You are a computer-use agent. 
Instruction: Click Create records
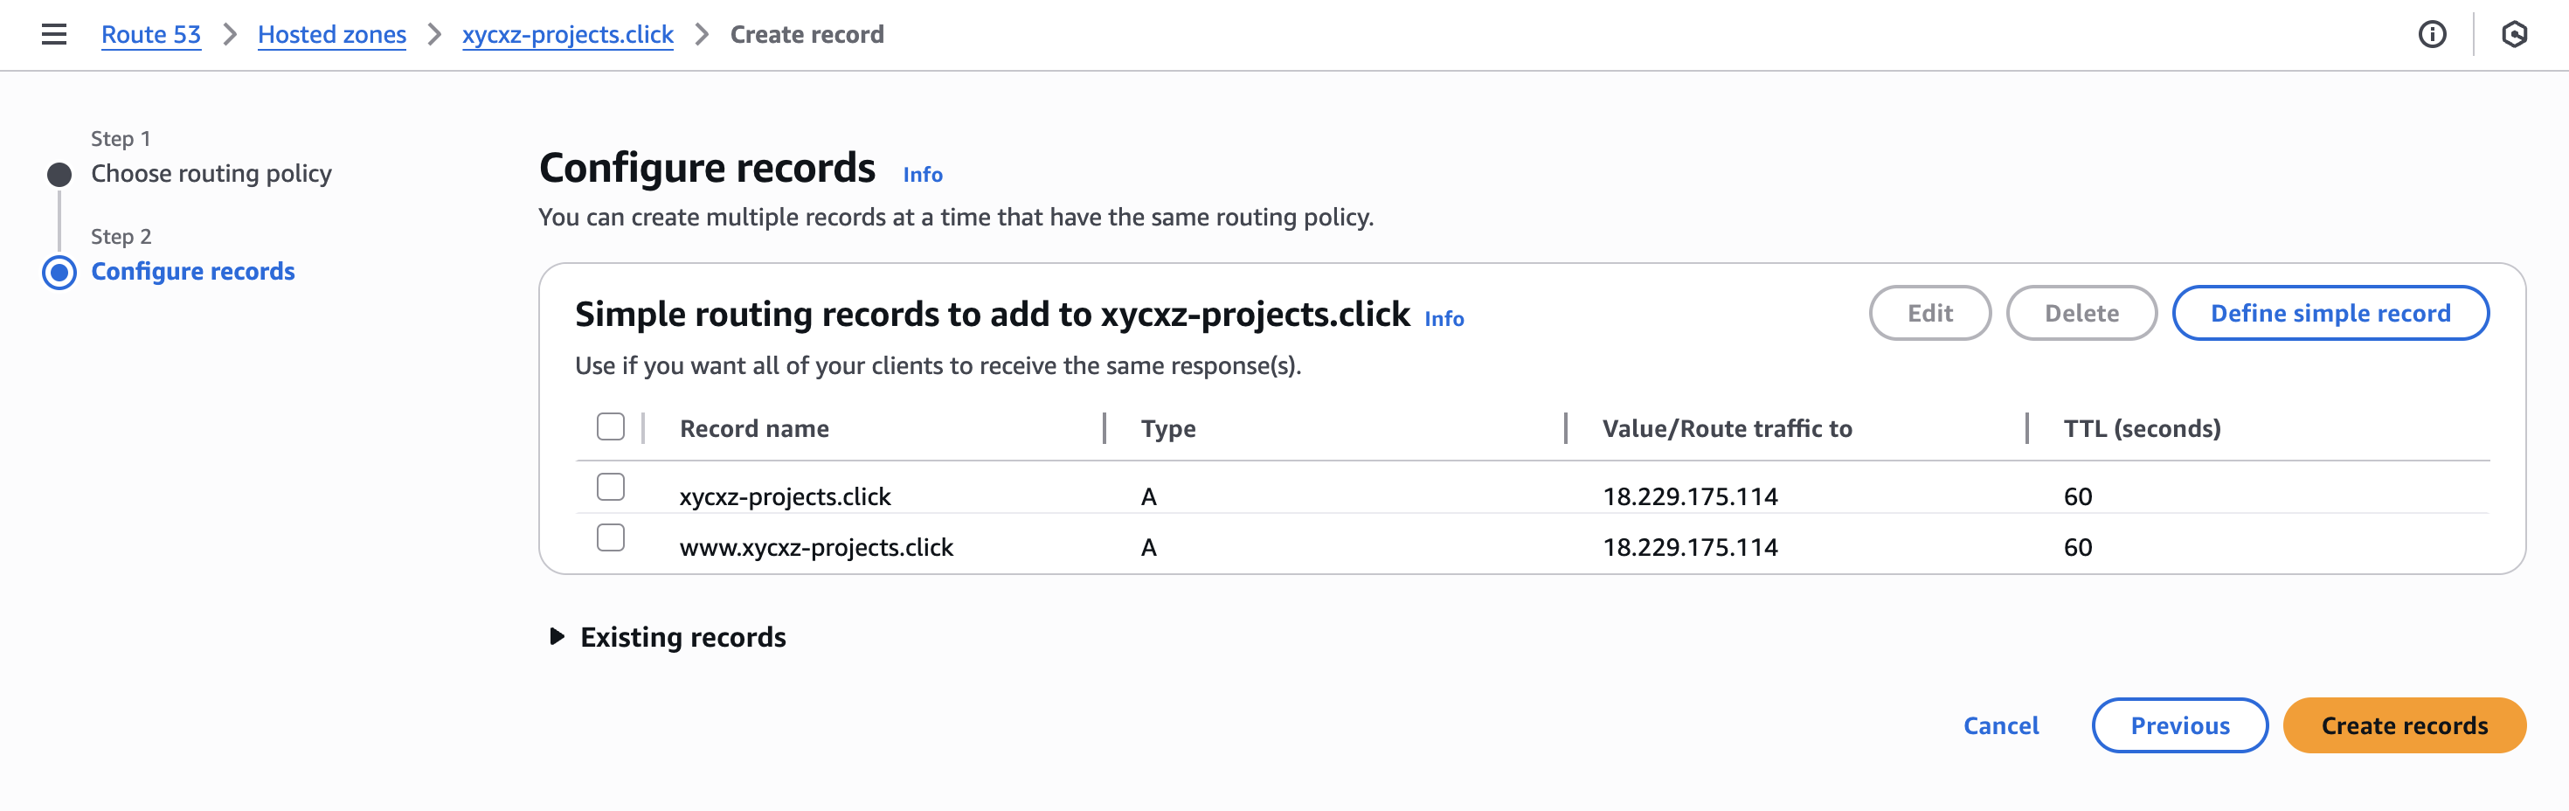pyautogui.click(x=2404, y=725)
